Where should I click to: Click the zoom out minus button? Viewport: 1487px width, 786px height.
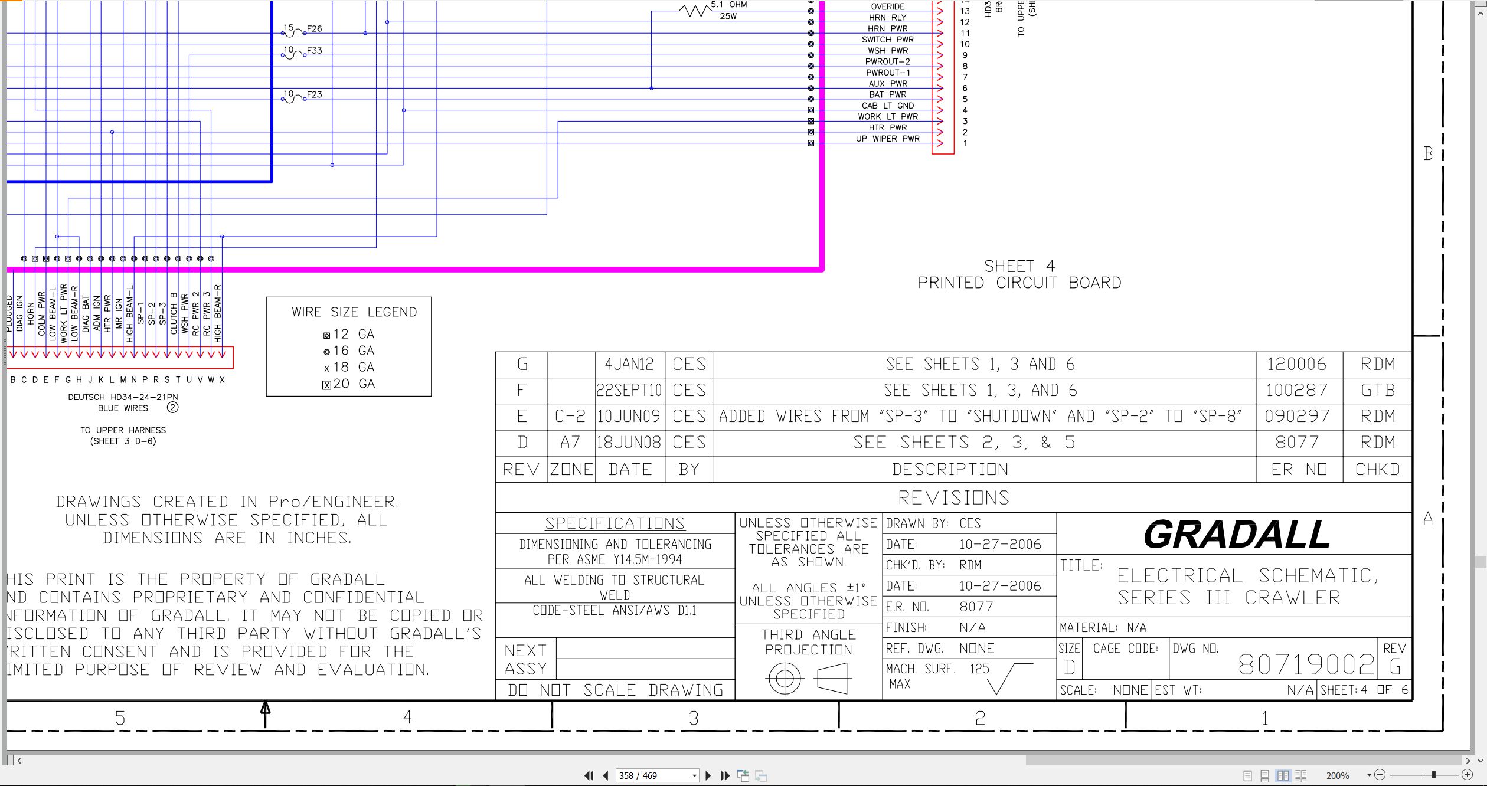(1380, 775)
